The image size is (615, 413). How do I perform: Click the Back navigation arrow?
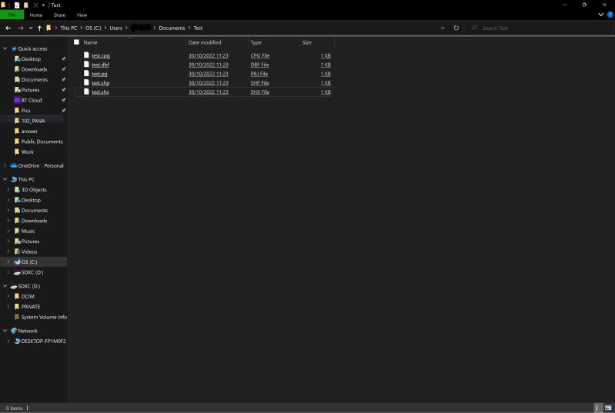tap(8, 28)
